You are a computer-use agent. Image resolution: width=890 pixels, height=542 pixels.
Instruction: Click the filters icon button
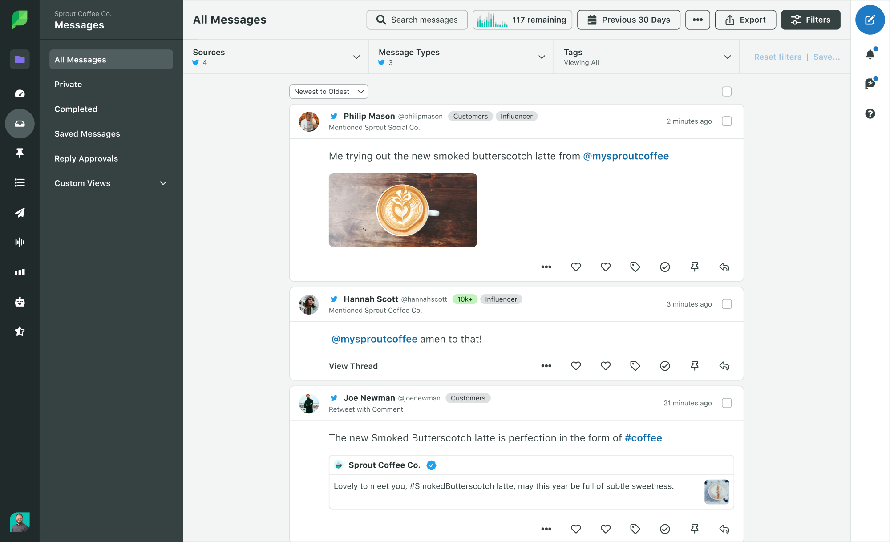coord(810,20)
